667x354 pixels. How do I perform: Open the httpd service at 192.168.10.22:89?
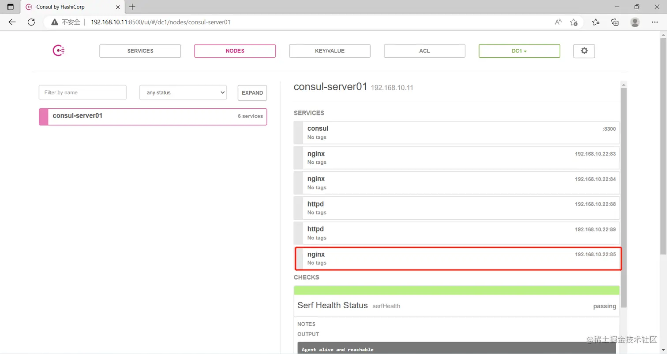tap(457, 233)
